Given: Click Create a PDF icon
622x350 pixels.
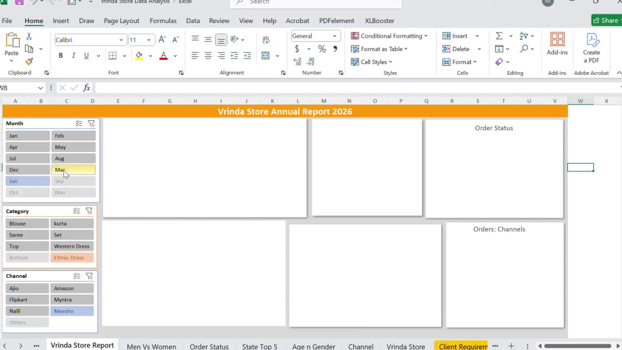Looking at the screenshot, I should (x=591, y=48).
